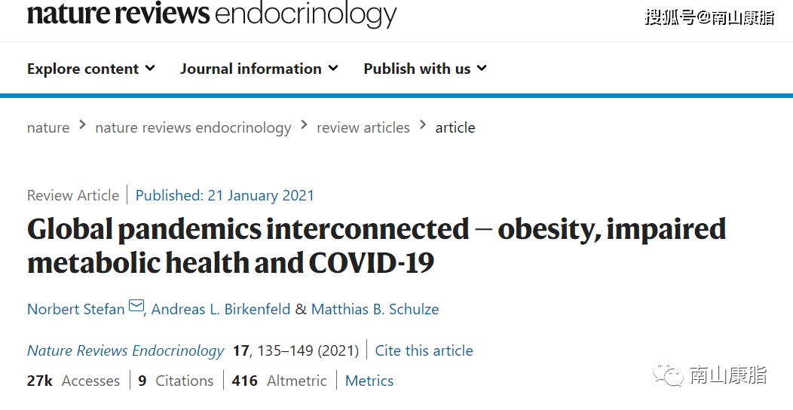The width and height of the screenshot is (793, 410).
Task: Click the envelope icon after Norbert Stefan
Action: tap(136, 306)
